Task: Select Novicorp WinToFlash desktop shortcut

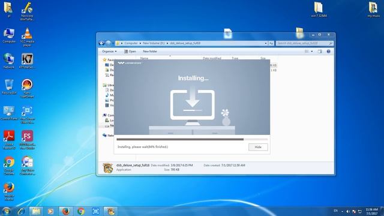Action: coord(27,11)
